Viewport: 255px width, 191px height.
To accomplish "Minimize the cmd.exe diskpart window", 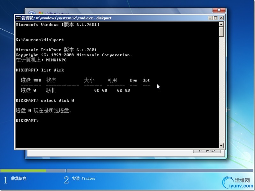I will pyautogui.click(x=210, y=18).
